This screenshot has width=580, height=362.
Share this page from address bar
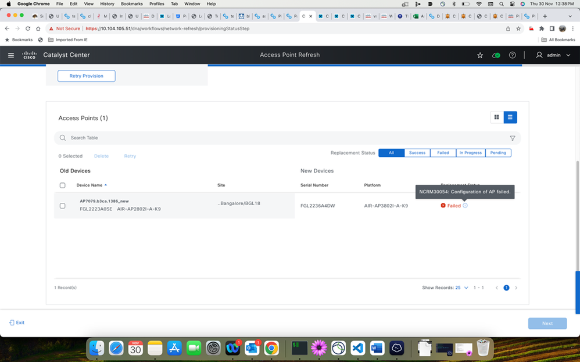tap(508, 28)
